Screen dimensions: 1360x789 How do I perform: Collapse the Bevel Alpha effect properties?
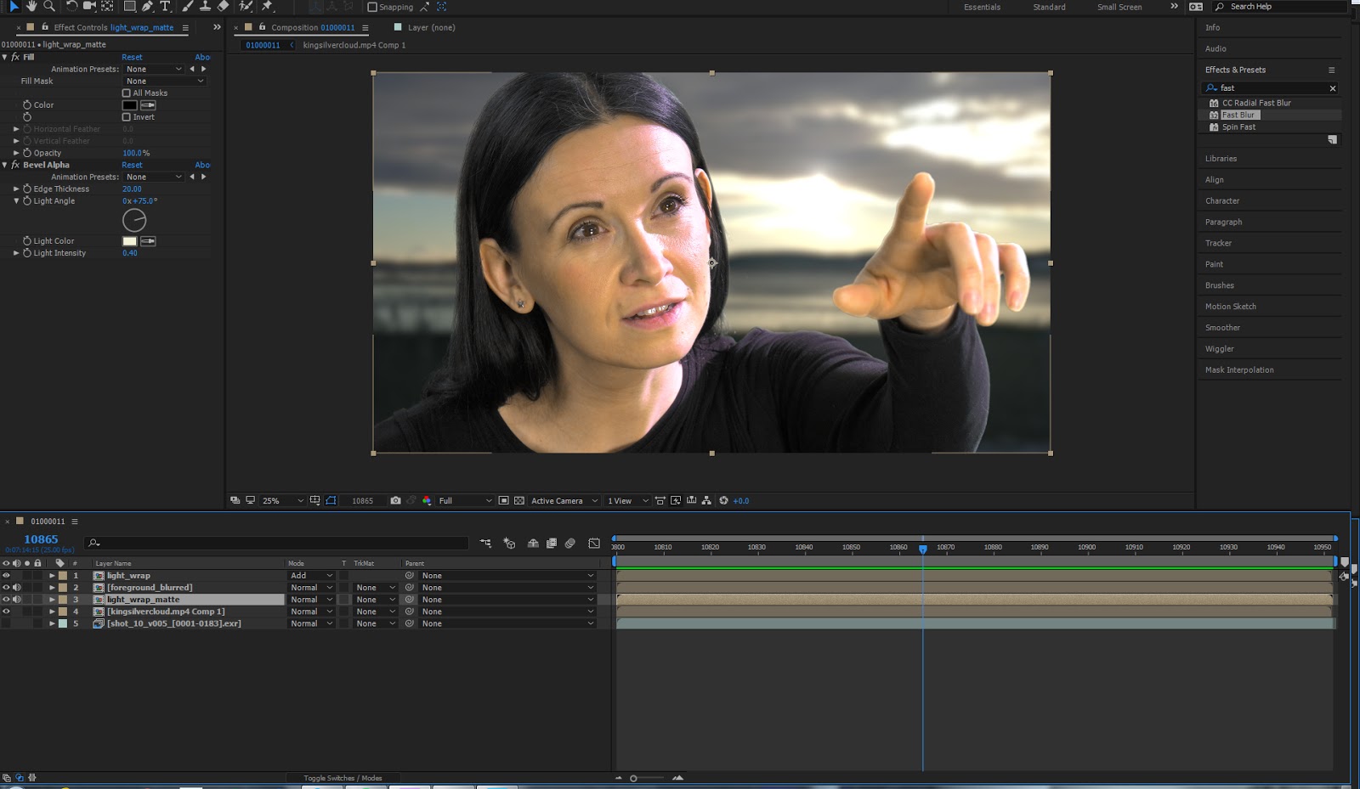(x=5, y=165)
